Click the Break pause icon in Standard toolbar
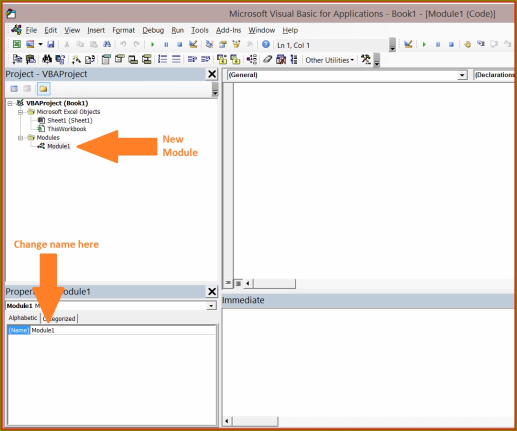Image resolution: width=517 pixels, height=431 pixels. [166, 44]
